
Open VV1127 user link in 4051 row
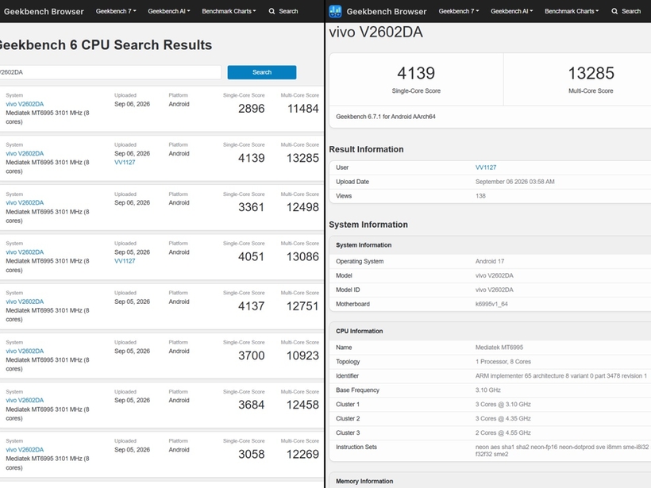coord(125,261)
